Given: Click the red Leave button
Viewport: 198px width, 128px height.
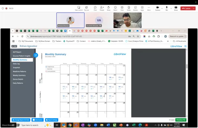Looking at the screenshot, I should tap(186, 9).
